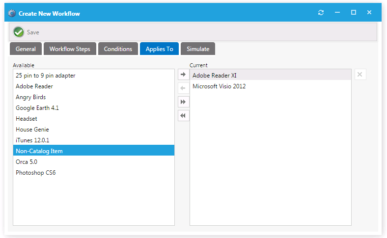The image size is (387, 238).
Task: Select Angry Birds in Available list
Action: (30, 97)
